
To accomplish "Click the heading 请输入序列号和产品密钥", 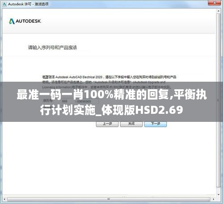I will (52, 48).
